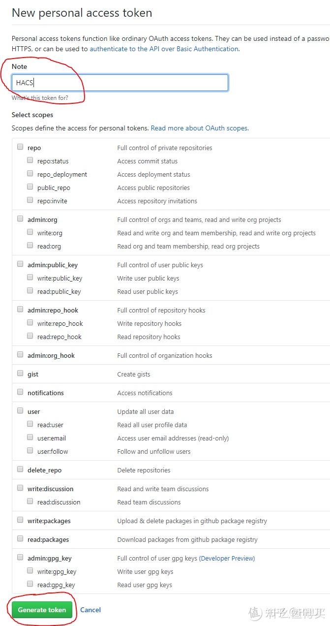Select the user scope checkbox

20,410
